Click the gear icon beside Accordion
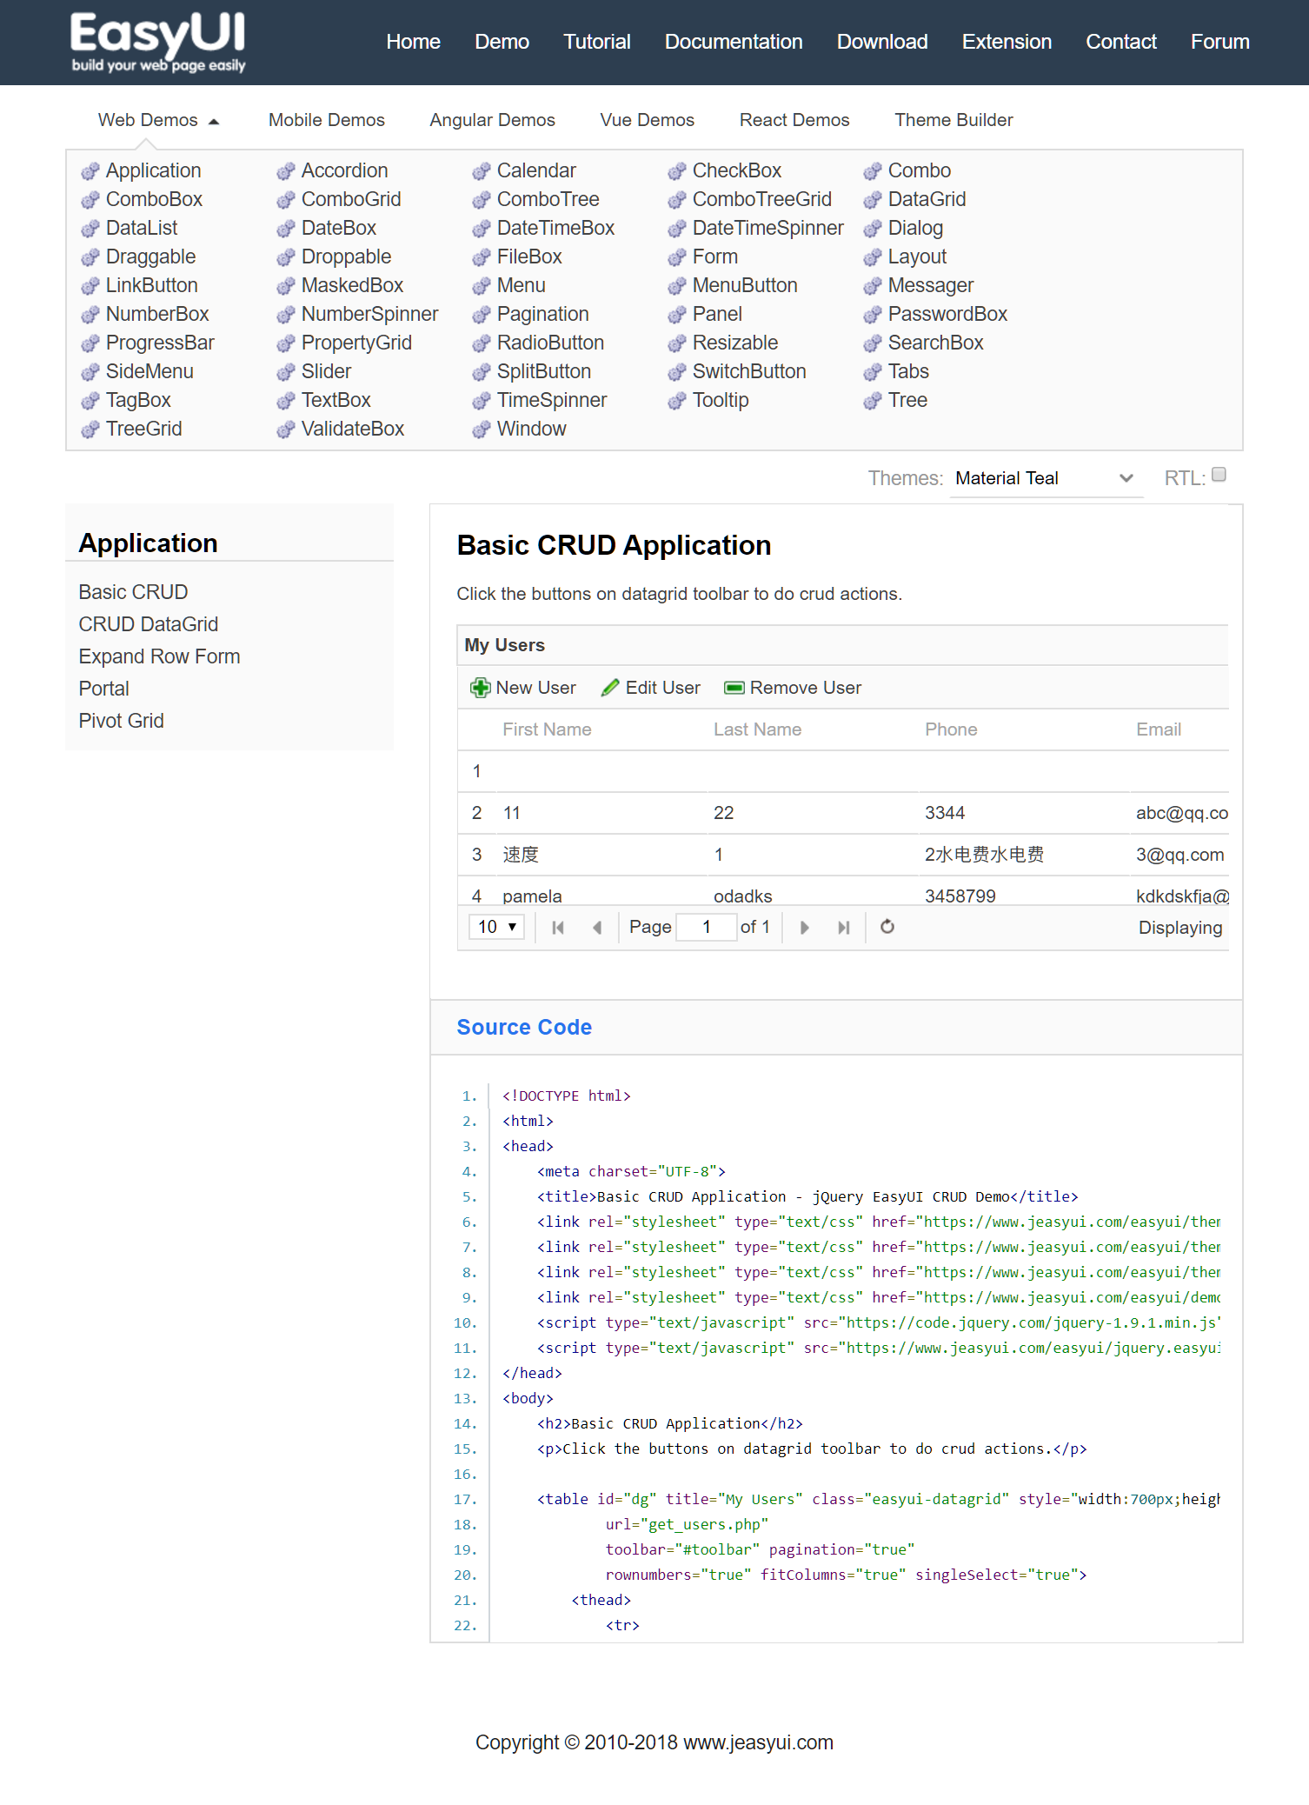Image resolution: width=1309 pixels, height=1805 pixels. 286,171
